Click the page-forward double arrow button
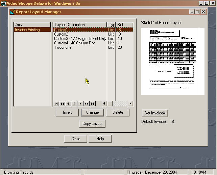Image resolution: width=217 pixels, height=175 pixels. 87,104
